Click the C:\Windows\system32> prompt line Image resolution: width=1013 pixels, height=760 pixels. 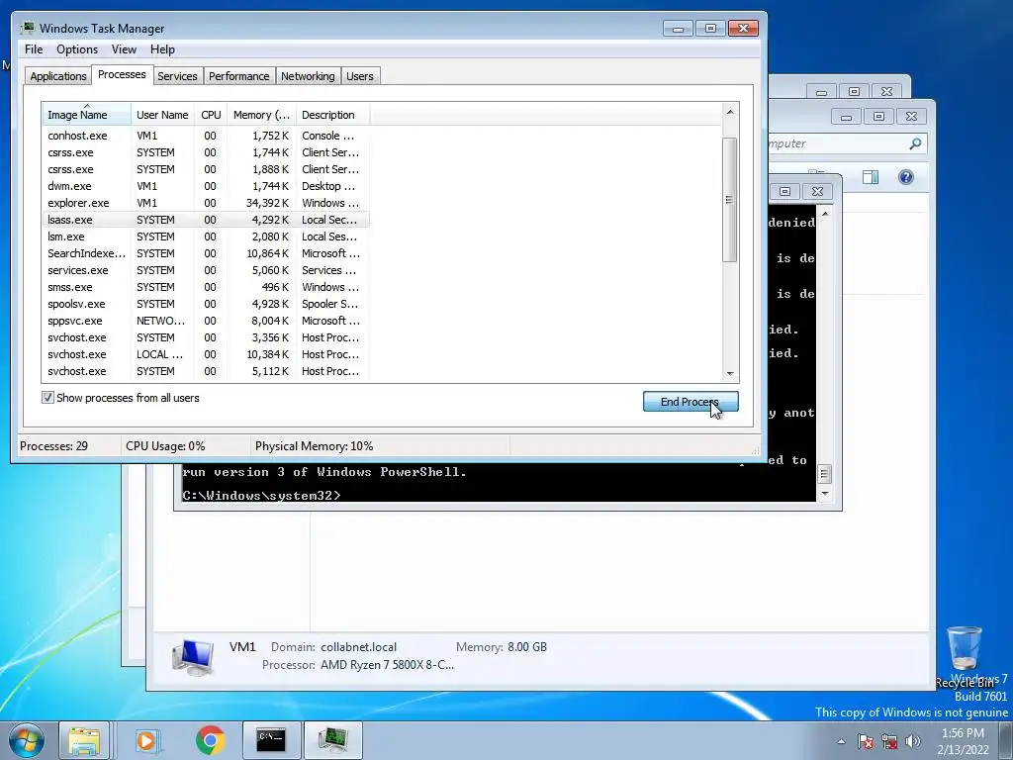coord(261,495)
